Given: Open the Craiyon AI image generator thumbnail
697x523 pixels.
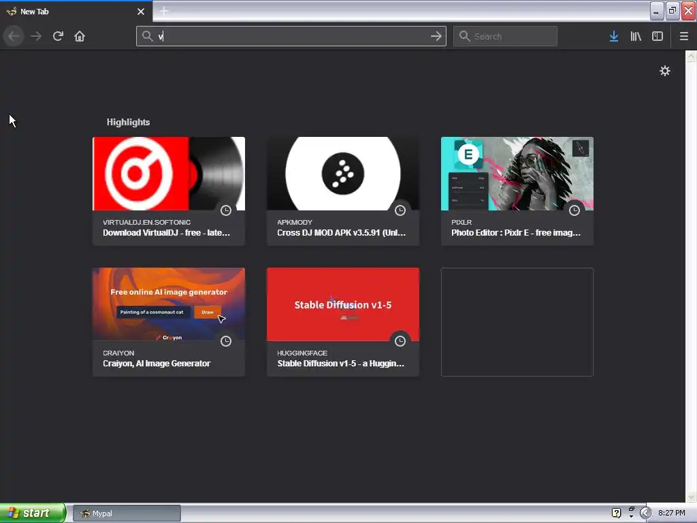Looking at the screenshot, I should pyautogui.click(x=169, y=304).
